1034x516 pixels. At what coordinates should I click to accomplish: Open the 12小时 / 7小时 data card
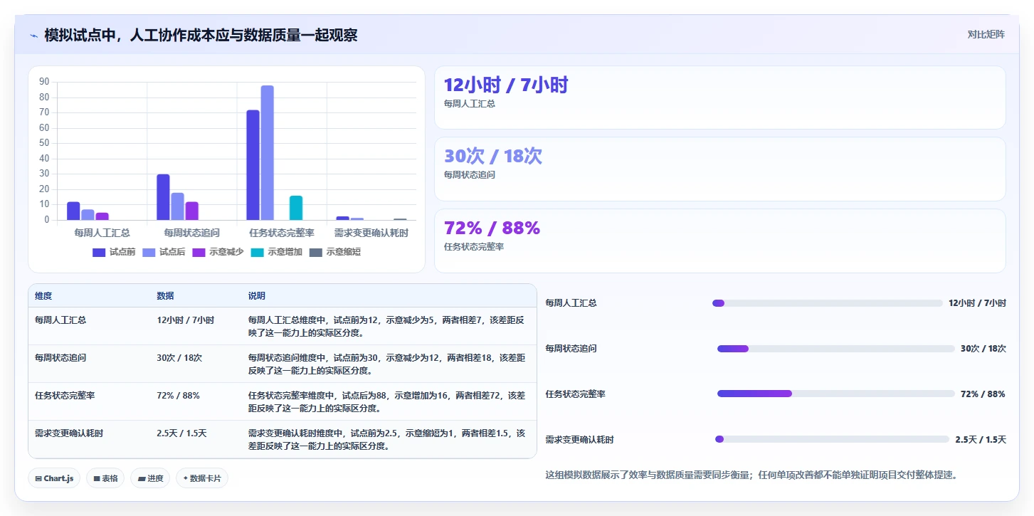719,98
